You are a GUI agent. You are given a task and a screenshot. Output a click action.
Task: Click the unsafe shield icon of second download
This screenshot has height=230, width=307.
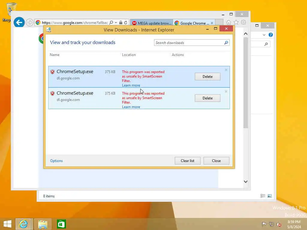click(52, 93)
